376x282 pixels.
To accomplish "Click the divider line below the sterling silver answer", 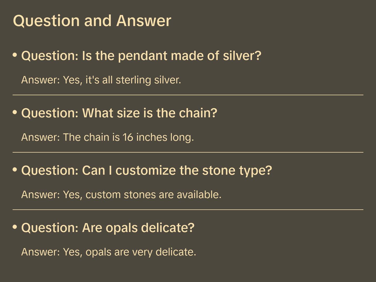I will pyautogui.click(x=188, y=95).
